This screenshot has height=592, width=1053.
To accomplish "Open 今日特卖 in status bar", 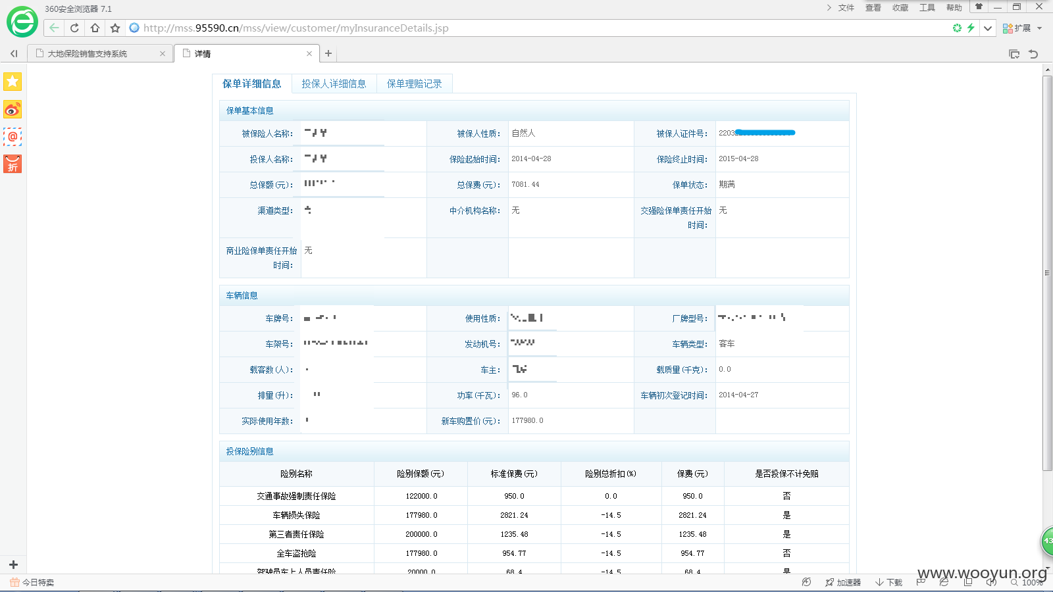I will [32, 582].
